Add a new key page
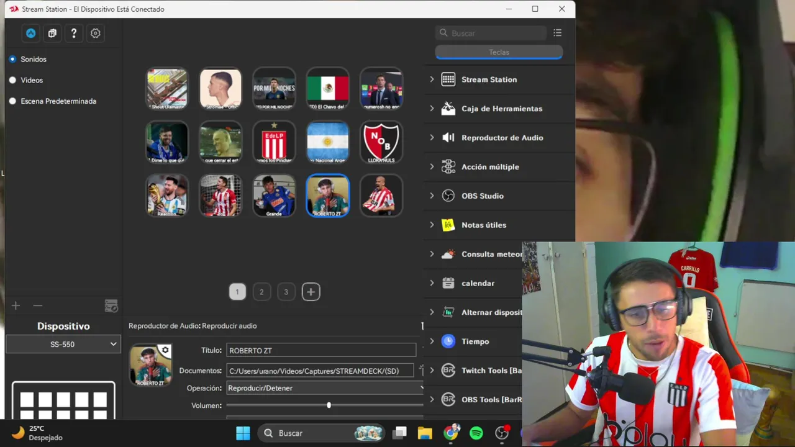The height and width of the screenshot is (447, 795). [311, 292]
